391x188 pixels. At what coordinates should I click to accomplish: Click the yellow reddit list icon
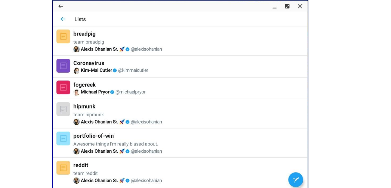pos(63,168)
